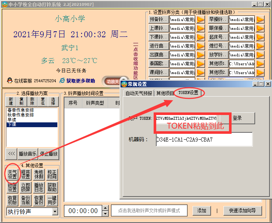Play the 其他项1 sound preview
272x223 pixels.
[x=260, y=64]
